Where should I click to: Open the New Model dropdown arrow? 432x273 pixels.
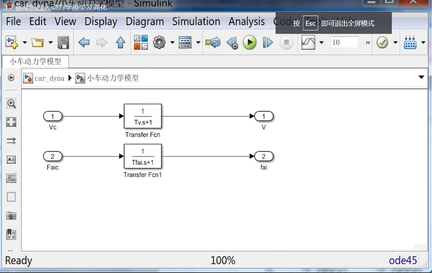(25, 43)
